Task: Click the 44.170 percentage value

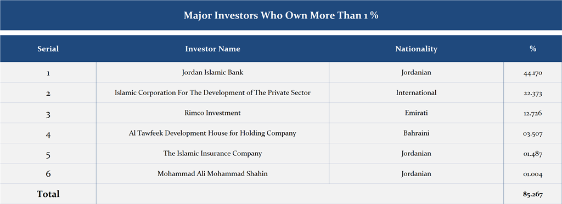Action: [x=532, y=73]
